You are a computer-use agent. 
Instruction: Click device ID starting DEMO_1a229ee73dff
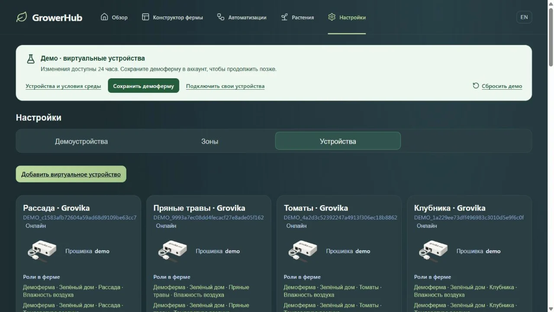(x=469, y=218)
